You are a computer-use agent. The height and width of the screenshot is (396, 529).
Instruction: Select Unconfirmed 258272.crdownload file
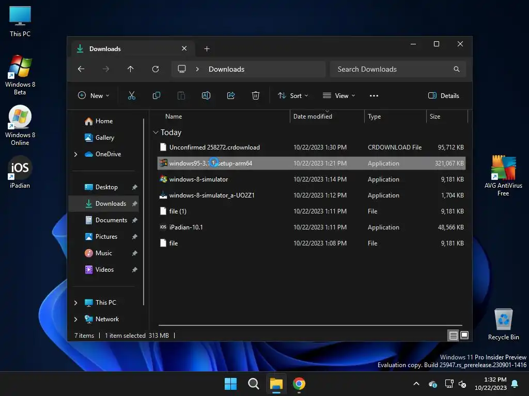click(x=312, y=147)
